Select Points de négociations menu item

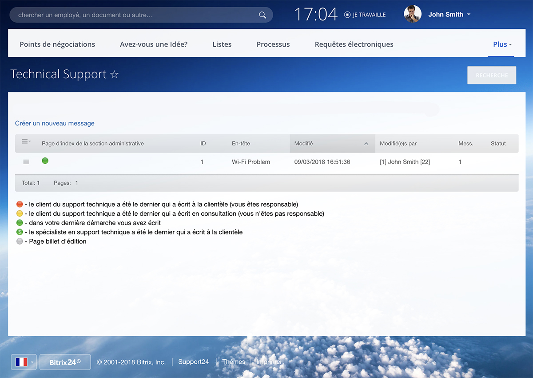click(57, 44)
